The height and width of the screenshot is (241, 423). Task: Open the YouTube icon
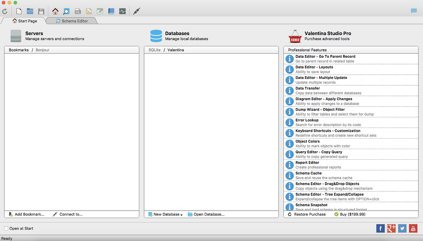(413, 228)
